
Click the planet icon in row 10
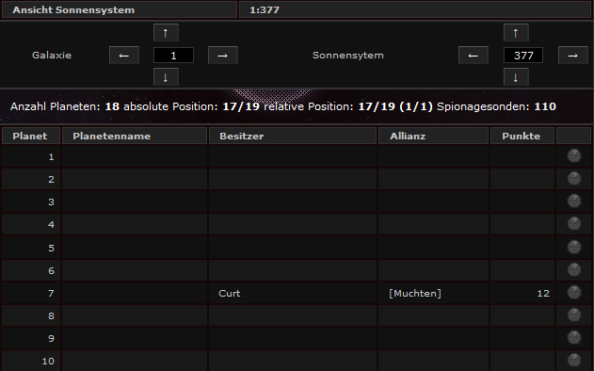(574, 360)
